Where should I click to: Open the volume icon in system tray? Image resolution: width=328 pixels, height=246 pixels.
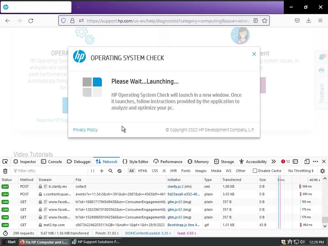click(x=302, y=242)
